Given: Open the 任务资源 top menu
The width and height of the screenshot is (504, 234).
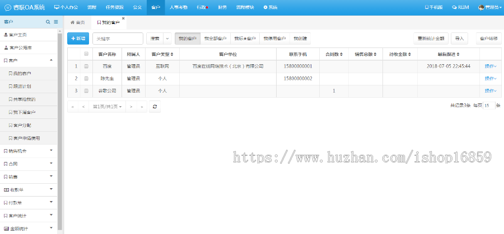Looking at the screenshot, I should [114, 7].
